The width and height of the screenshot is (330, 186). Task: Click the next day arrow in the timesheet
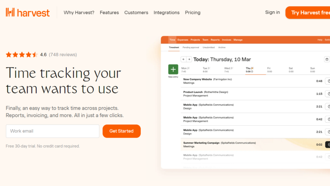click(189, 59)
